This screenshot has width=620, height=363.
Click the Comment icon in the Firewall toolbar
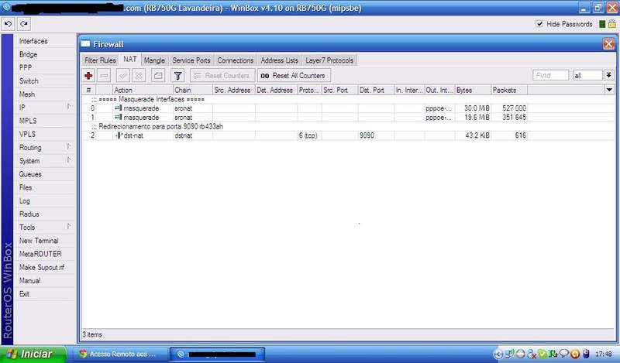tap(158, 75)
